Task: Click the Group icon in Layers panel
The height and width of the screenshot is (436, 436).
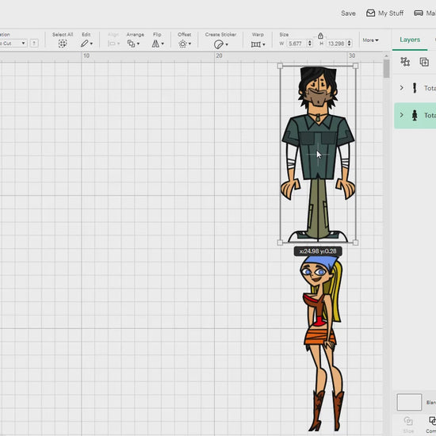Action: pyautogui.click(x=405, y=62)
